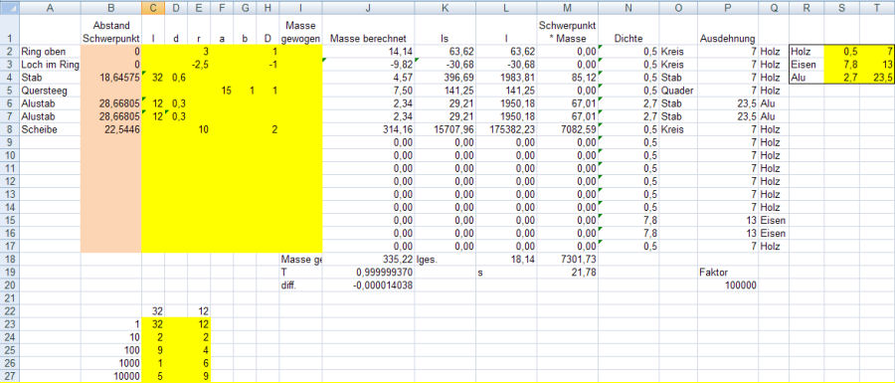This screenshot has width=895, height=383.
Task: Click the 'Eisen' cell in the material lookup table
Action: [x=806, y=65]
